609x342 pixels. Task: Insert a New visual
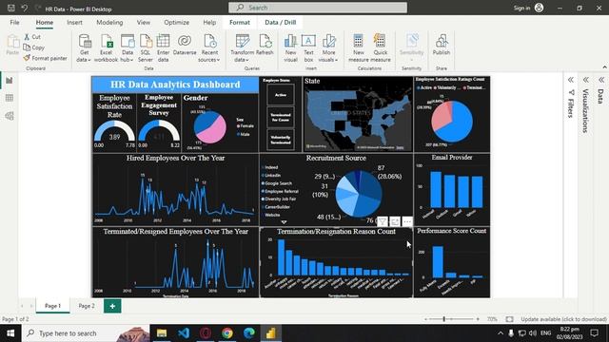[x=290, y=48]
